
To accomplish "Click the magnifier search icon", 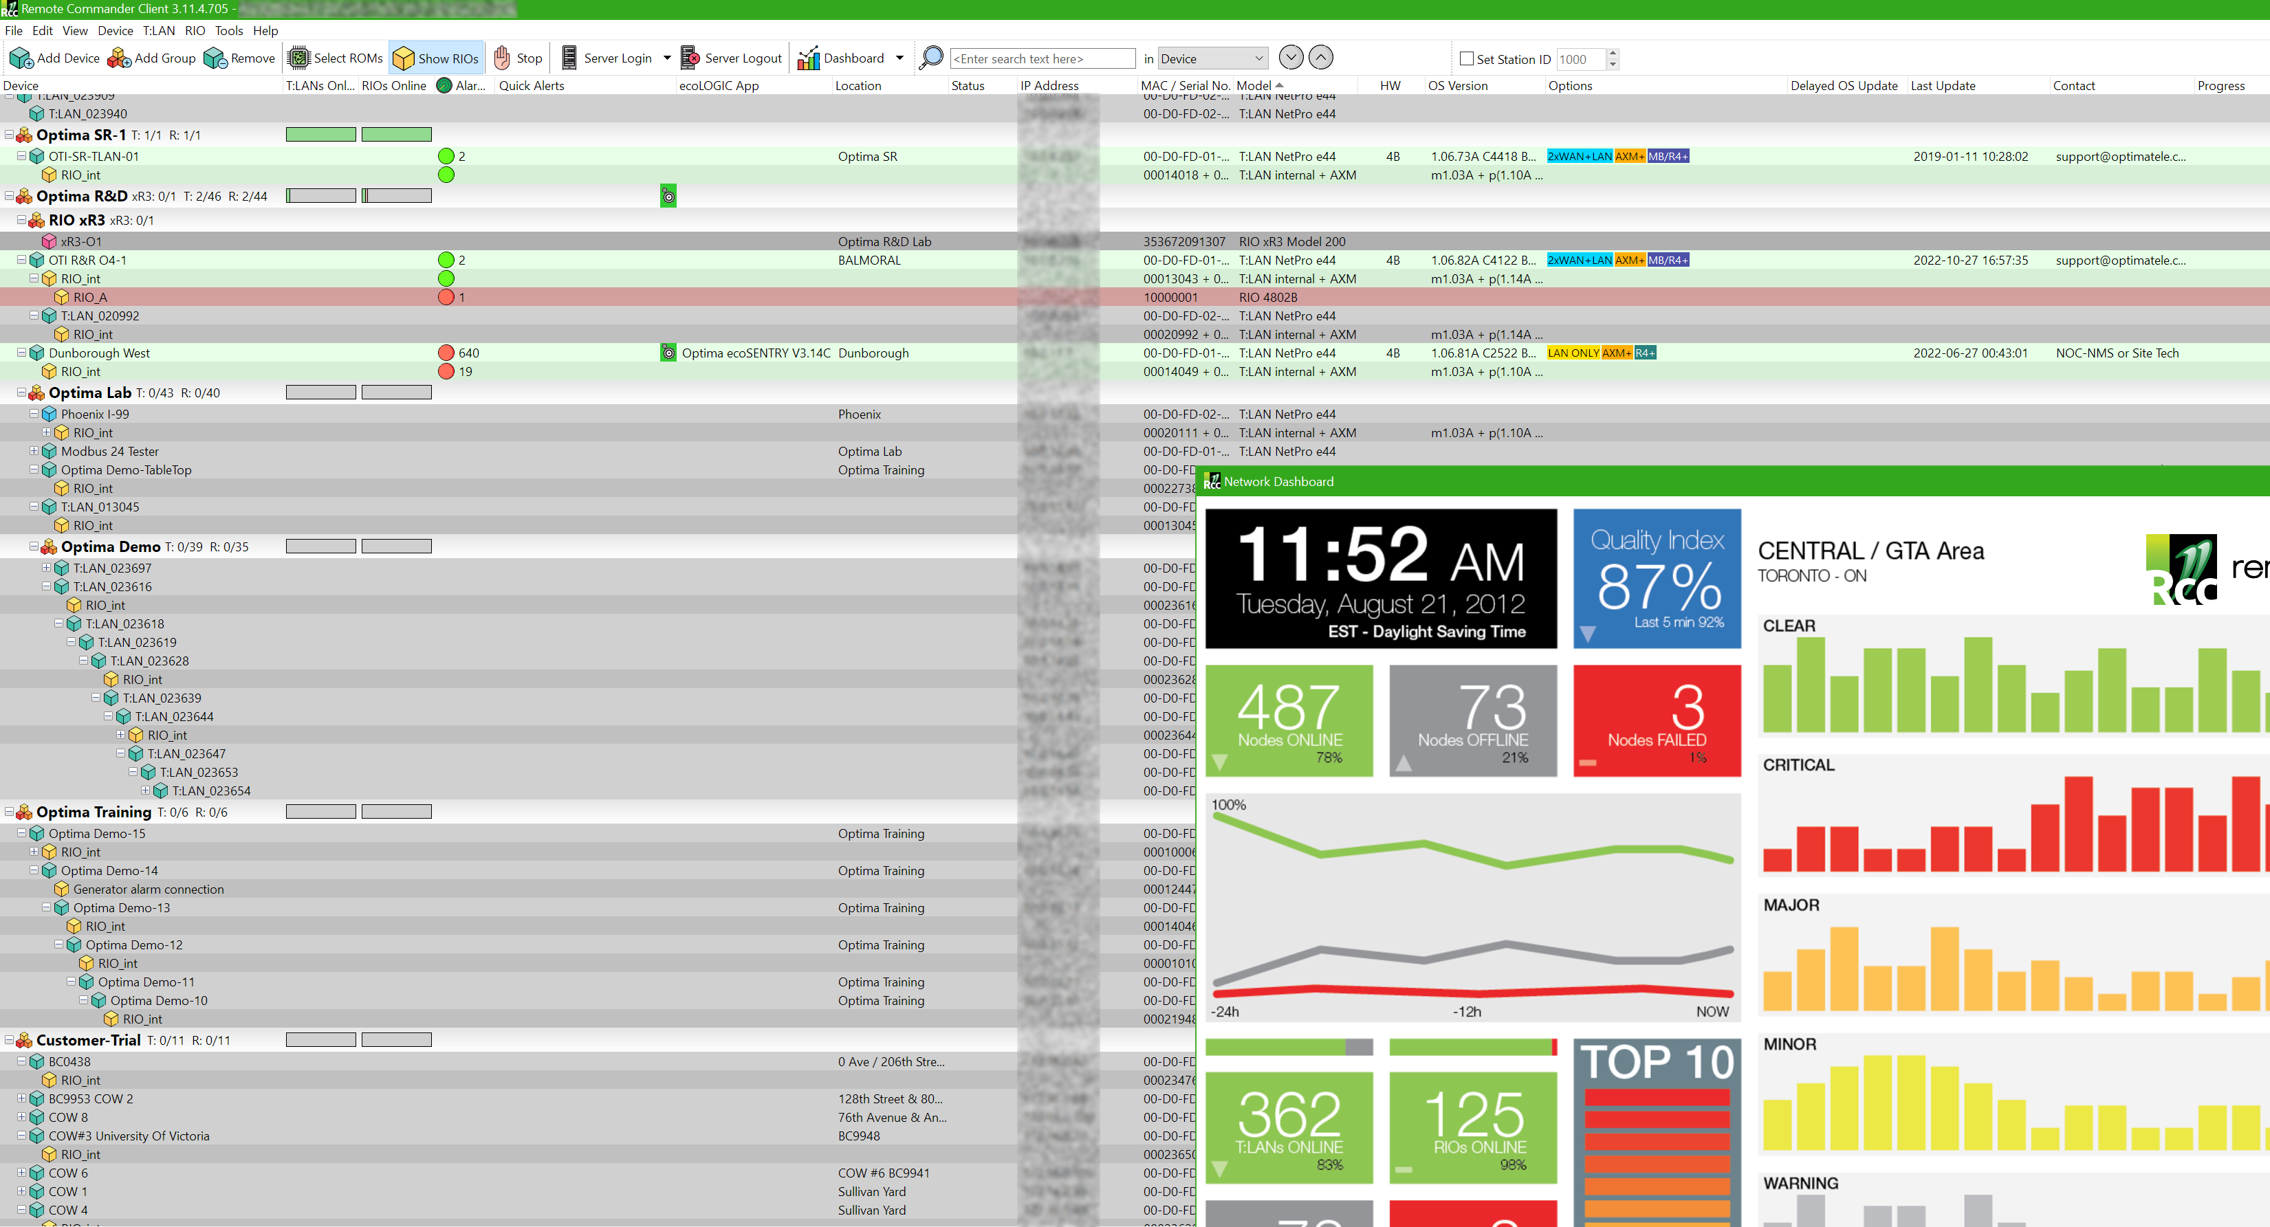I will (x=930, y=58).
